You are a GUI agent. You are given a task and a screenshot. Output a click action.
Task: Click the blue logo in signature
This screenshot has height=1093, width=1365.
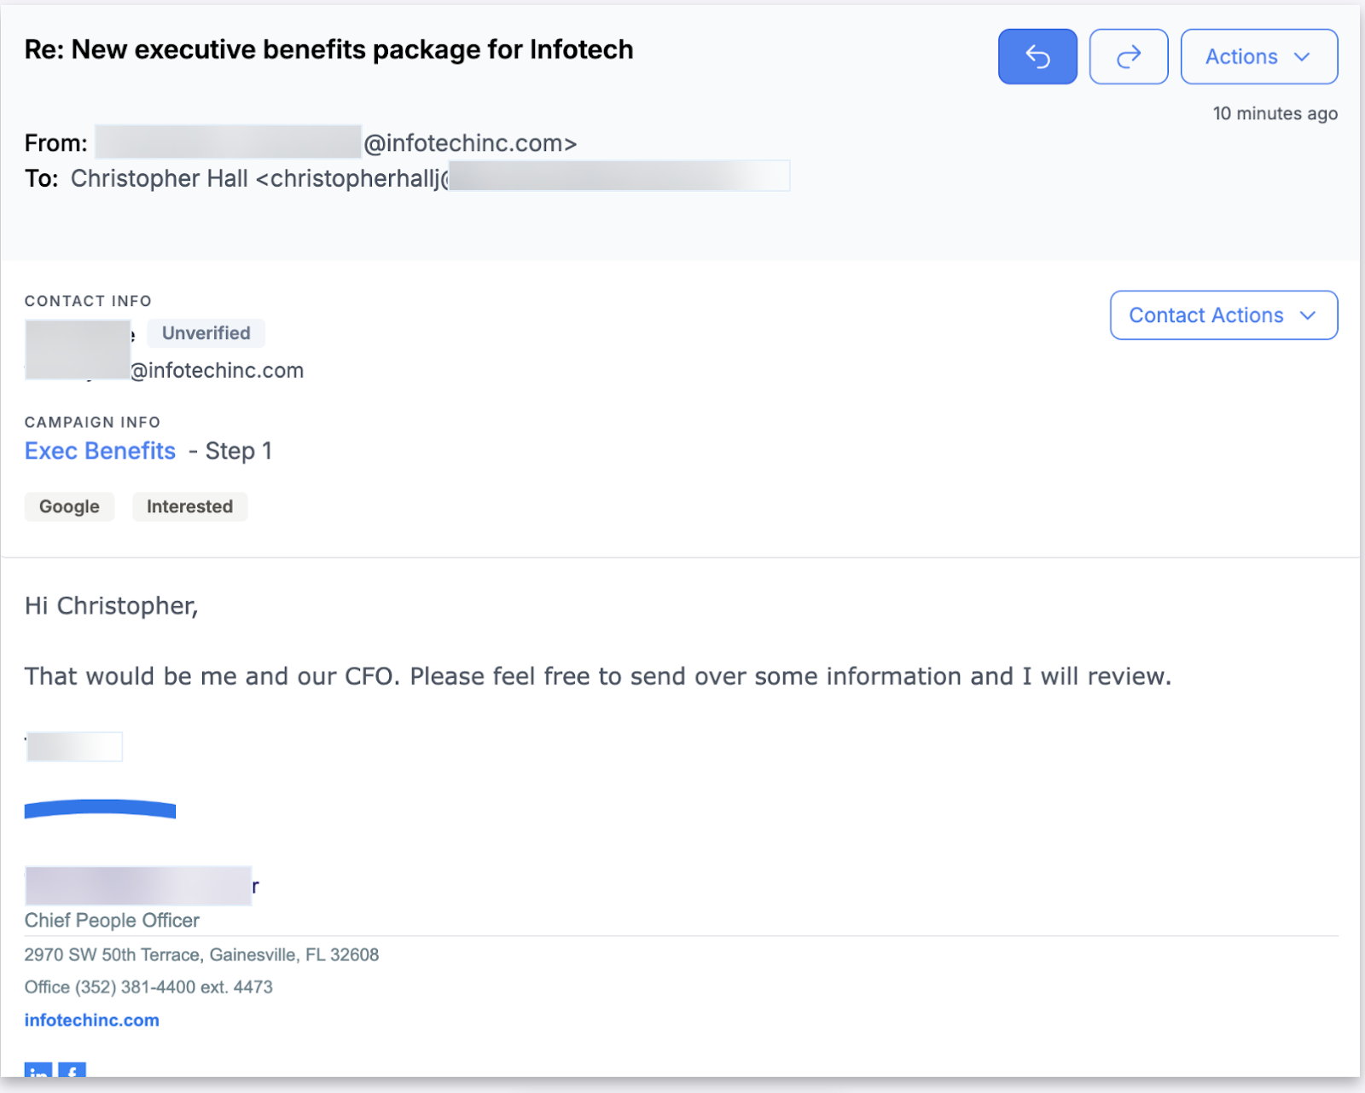click(x=100, y=809)
